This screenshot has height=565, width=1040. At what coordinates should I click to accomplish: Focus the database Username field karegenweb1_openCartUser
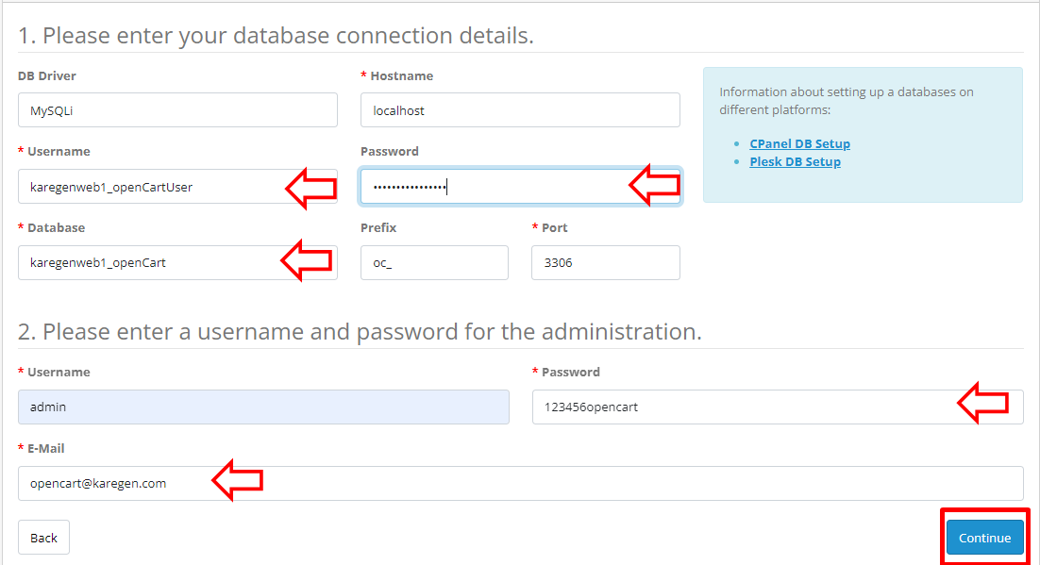click(177, 187)
